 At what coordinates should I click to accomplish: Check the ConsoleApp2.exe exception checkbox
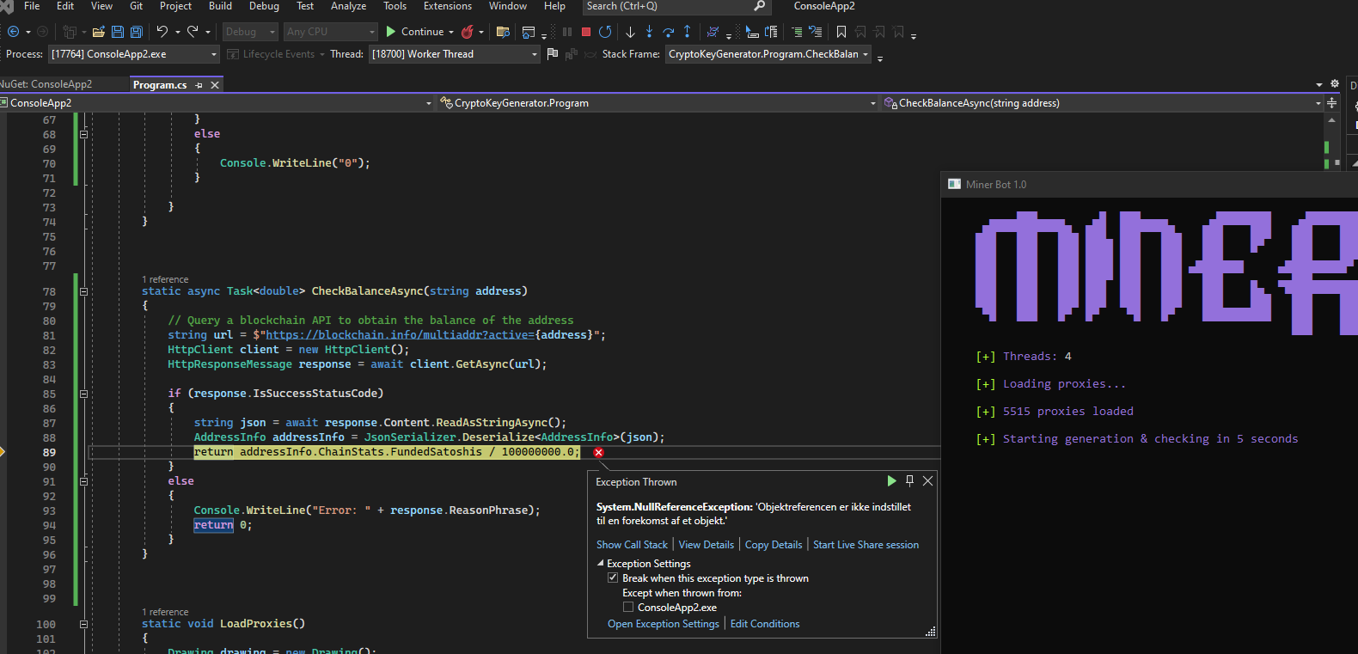point(628,607)
